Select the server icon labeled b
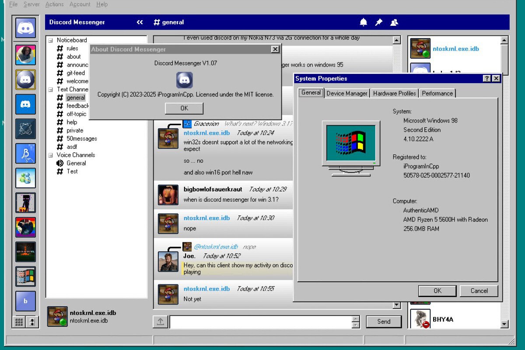The image size is (525, 350). 25,301
